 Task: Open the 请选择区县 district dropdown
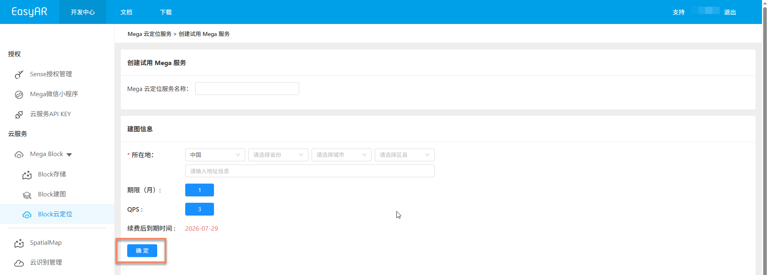405,155
